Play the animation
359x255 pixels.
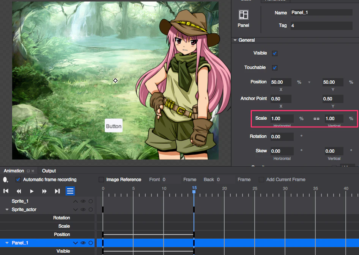coord(32,191)
